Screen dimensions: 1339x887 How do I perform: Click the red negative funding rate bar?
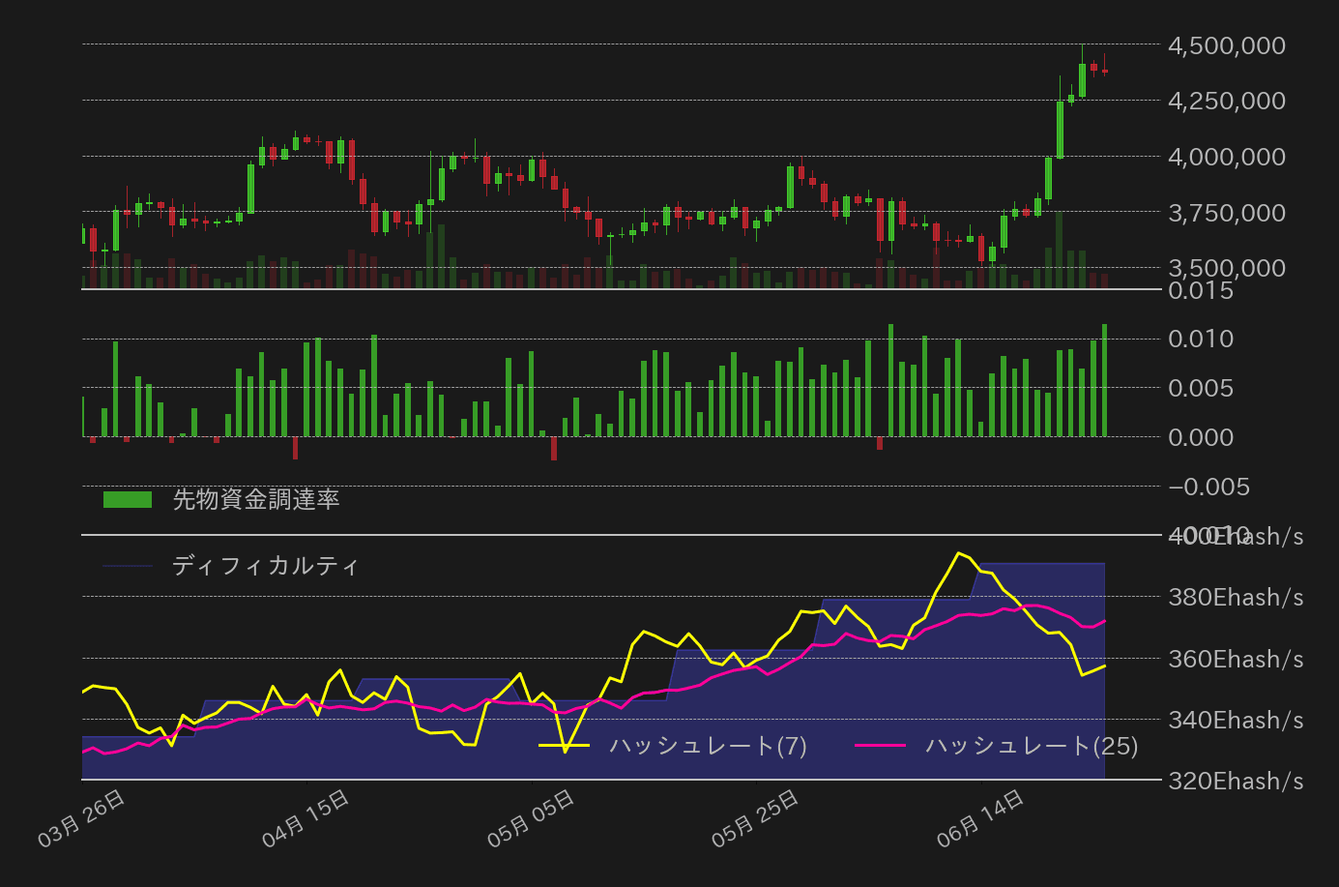click(x=553, y=450)
